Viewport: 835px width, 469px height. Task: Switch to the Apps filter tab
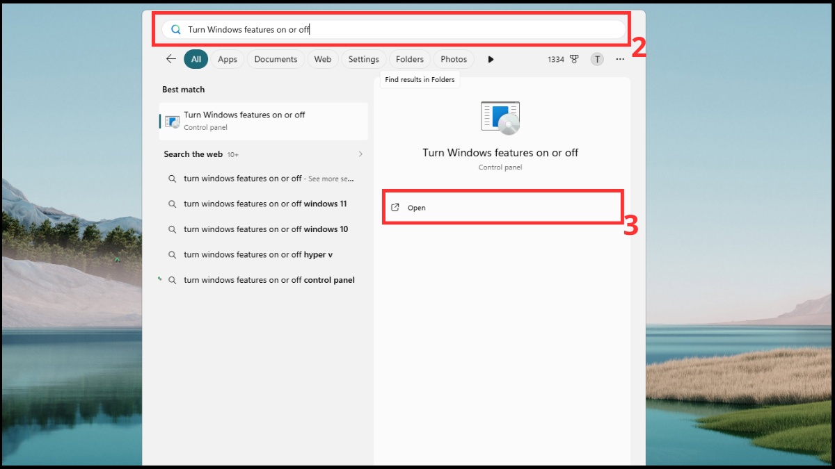coord(228,59)
